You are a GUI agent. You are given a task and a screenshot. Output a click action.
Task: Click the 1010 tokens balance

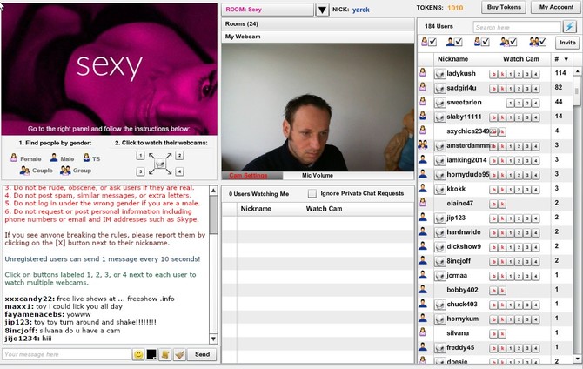(x=455, y=8)
